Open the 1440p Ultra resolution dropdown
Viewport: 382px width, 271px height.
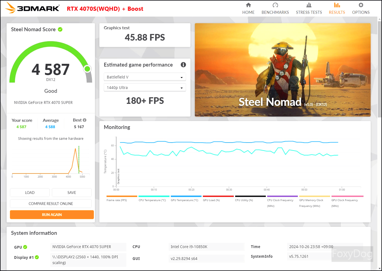[x=145, y=87]
